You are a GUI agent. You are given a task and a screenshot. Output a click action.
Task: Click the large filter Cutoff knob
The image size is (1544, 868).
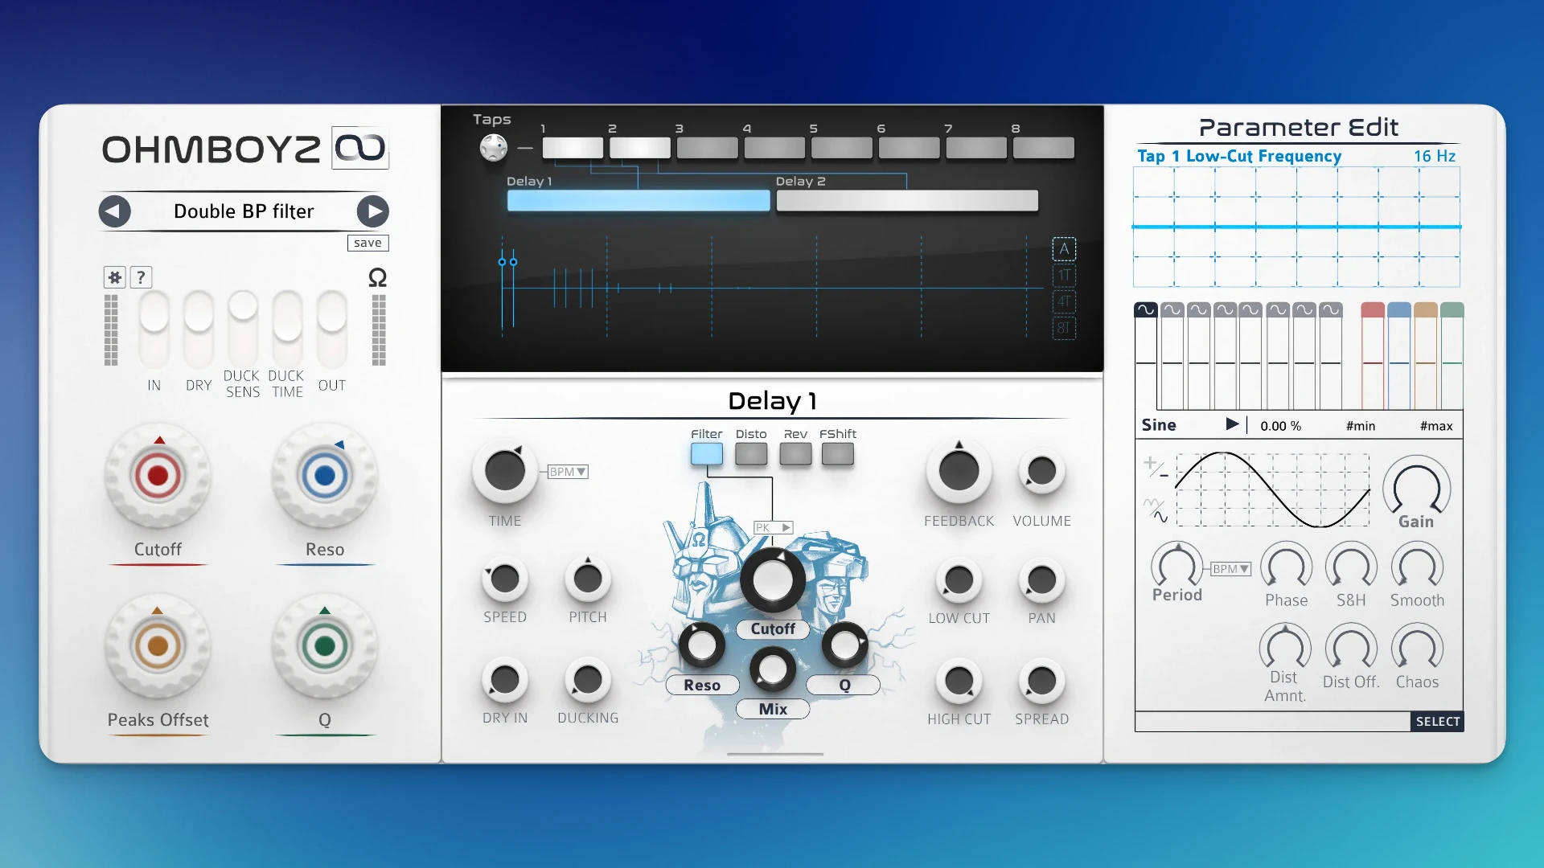(x=772, y=580)
